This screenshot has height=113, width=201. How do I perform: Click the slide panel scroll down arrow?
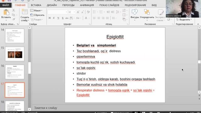(x=30, y=110)
